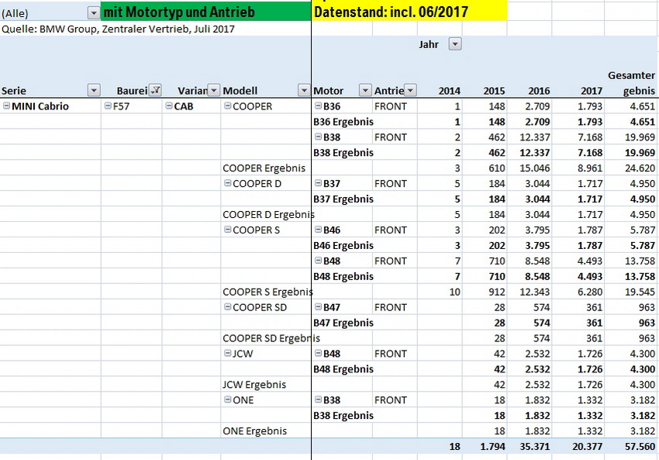
Task: Collapse the B46 motor group
Action: (x=318, y=230)
